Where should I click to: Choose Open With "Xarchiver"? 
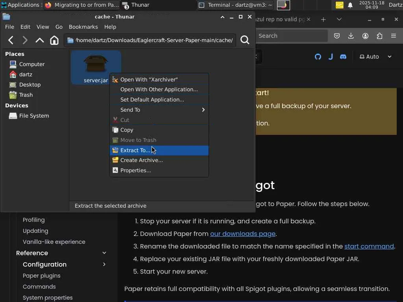click(x=159, y=79)
